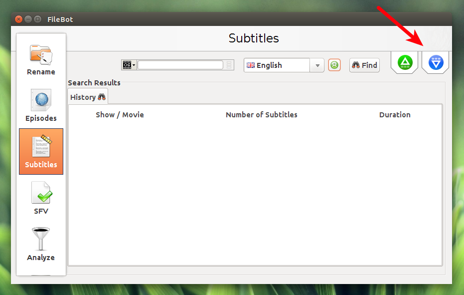Open the OpenSubtitles source selector
Screen dimensions: 464x295
tap(129, 65)
